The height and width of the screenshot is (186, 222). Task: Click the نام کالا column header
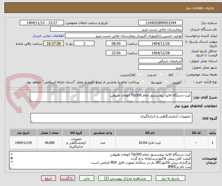coord(150,133)
